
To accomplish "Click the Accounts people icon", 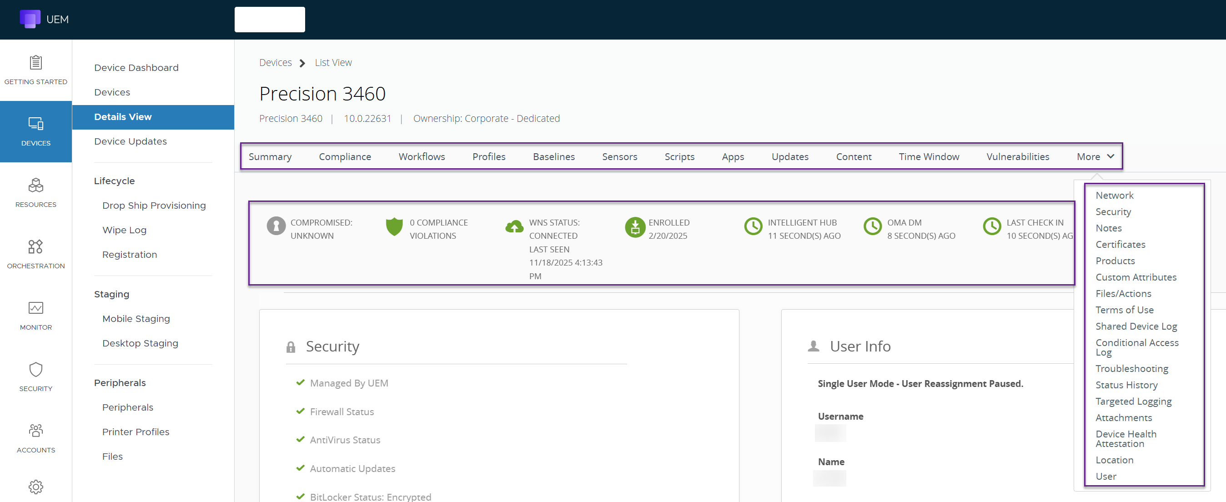I will point(35,431).
